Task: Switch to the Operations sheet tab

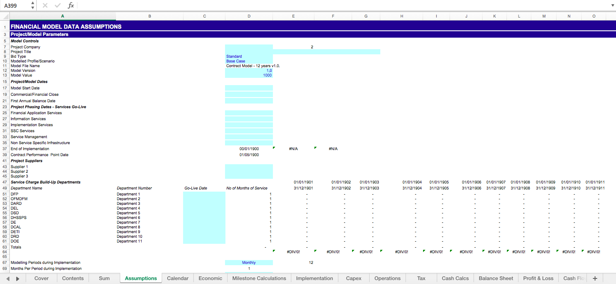Action: pos(388,278)
